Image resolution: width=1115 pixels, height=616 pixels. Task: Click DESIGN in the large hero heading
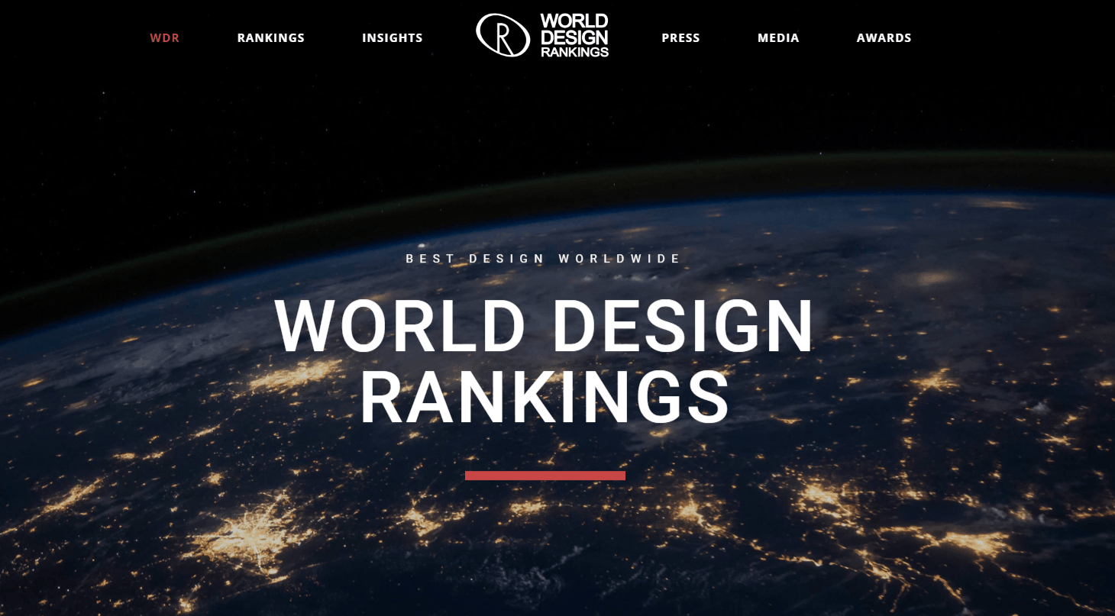click(682, 327)
